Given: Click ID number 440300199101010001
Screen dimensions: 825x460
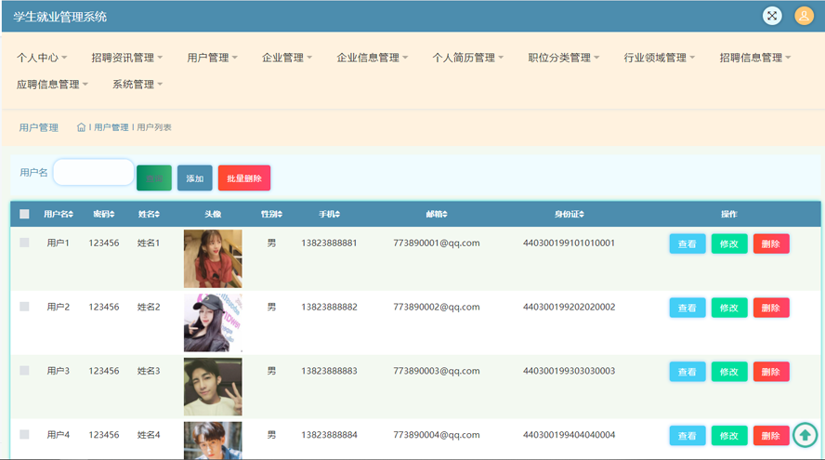Looking at the screenshot, I should (570, 243).
